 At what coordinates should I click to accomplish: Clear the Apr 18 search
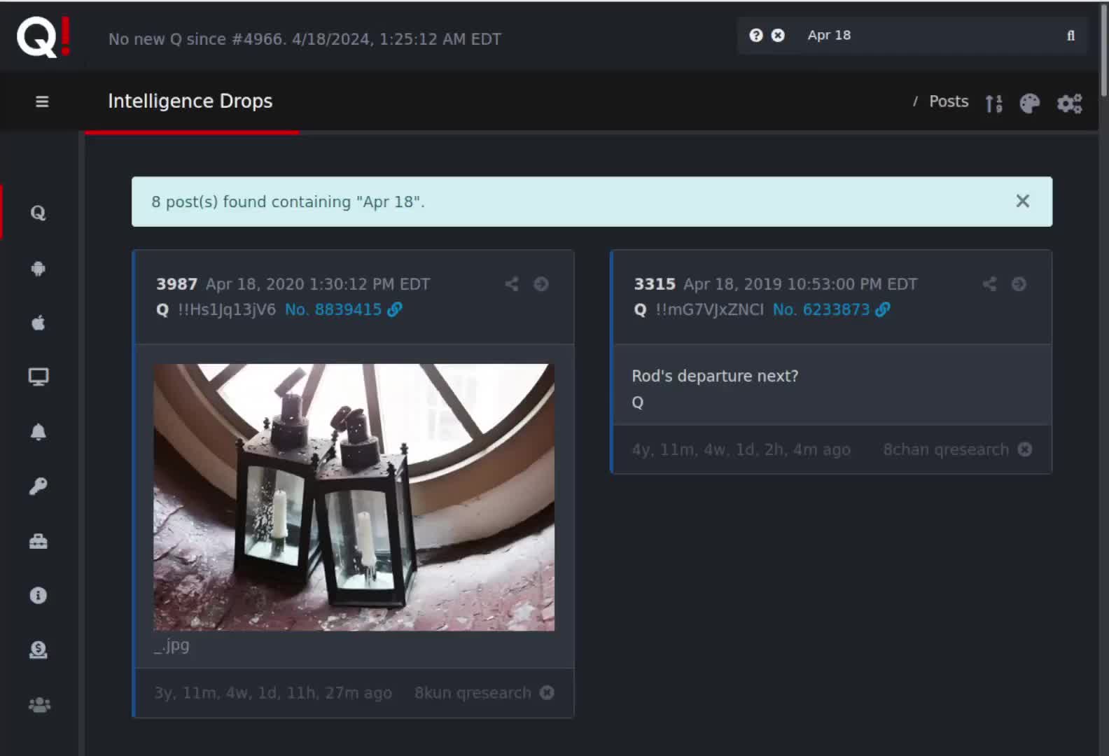[778, 36]
